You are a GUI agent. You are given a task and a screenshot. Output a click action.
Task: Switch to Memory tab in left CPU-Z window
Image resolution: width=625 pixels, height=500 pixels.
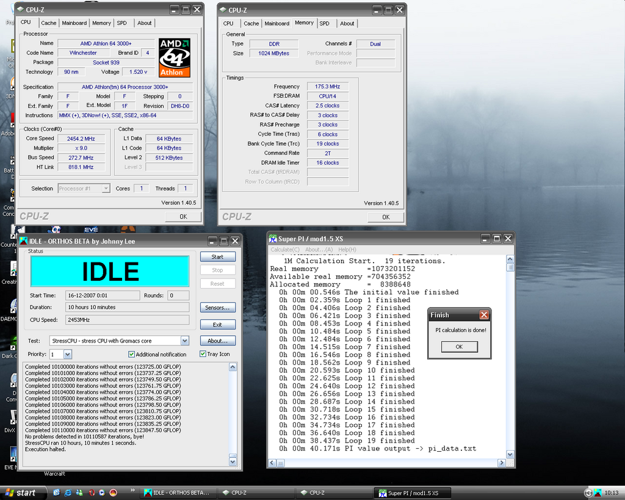[102, 23]
